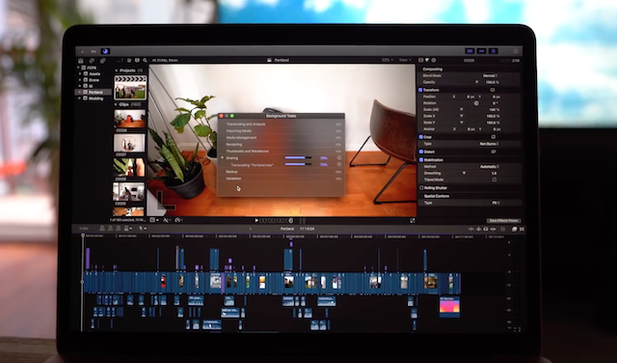
Task: Click the retiming speedometer menu under viewer
Action: click(178, 220)
